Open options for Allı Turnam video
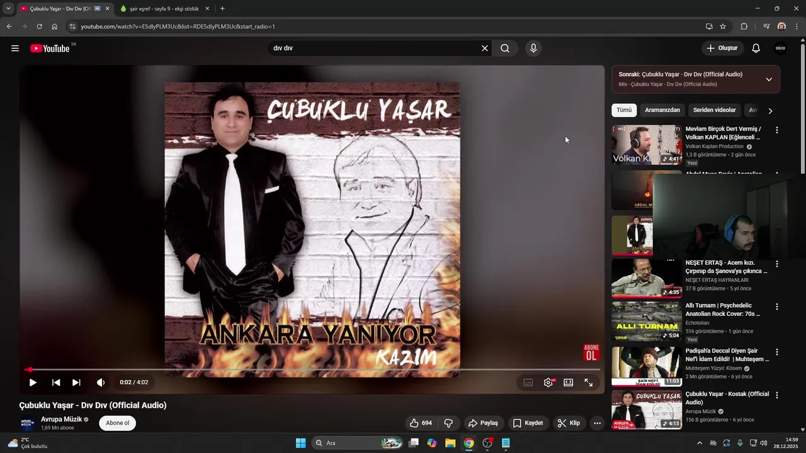806x453 pixels. (776, 307)
